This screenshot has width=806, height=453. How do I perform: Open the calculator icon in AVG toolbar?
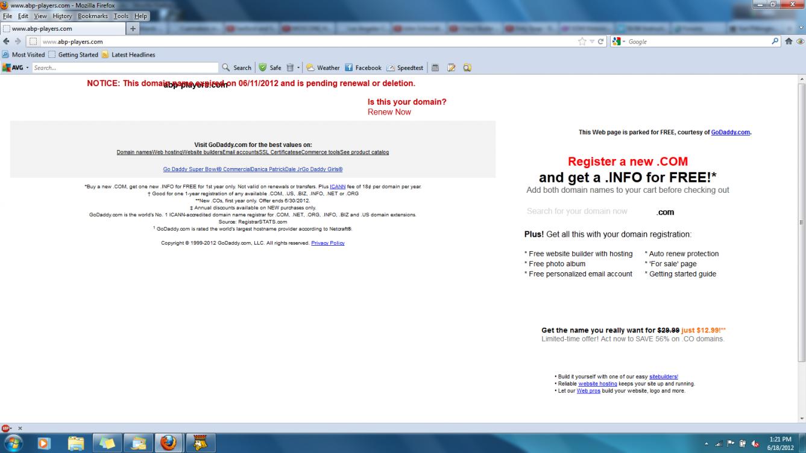pyautogui.click(x=435, y=67)
